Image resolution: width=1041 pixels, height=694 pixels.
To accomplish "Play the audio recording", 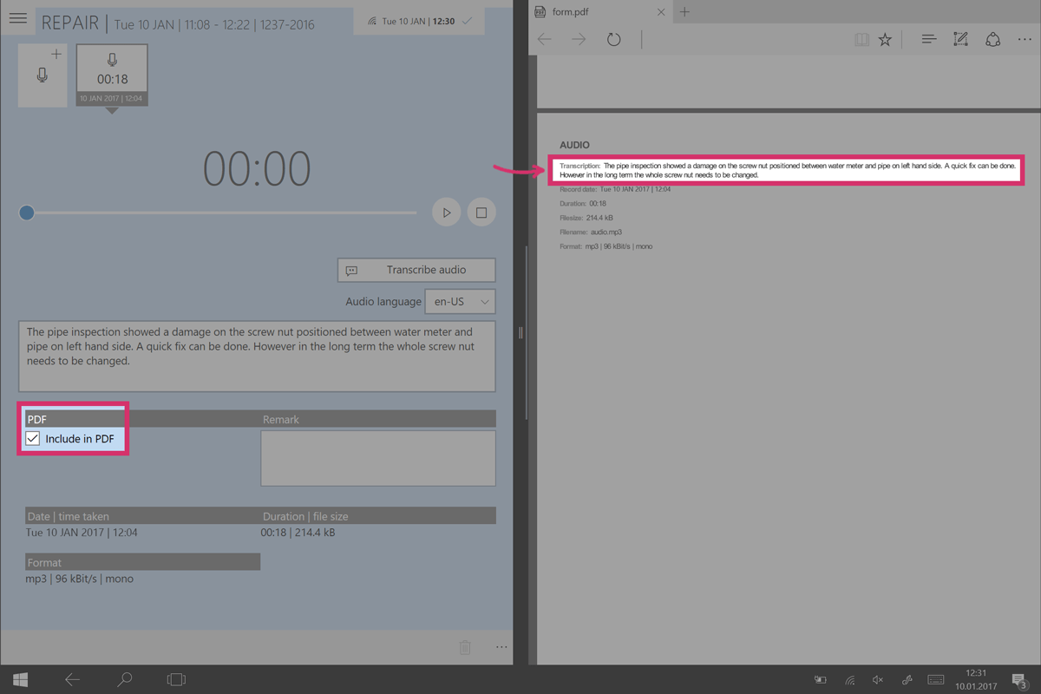I will 446,213.
